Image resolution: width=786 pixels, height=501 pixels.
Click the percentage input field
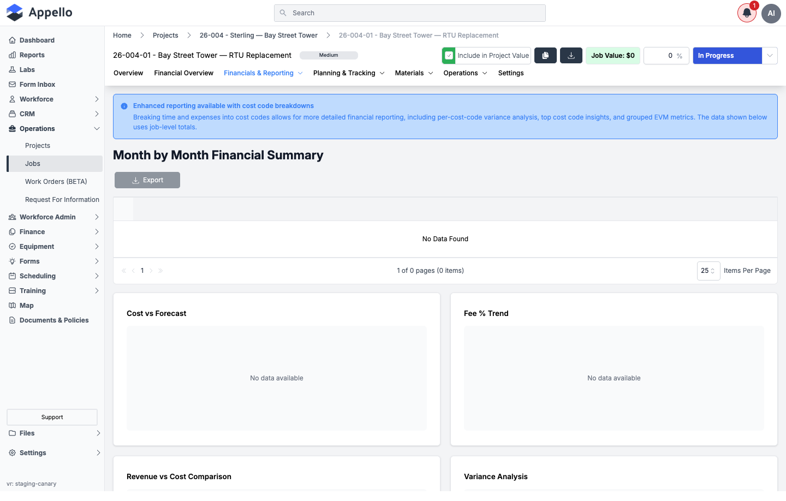[666, 56]
